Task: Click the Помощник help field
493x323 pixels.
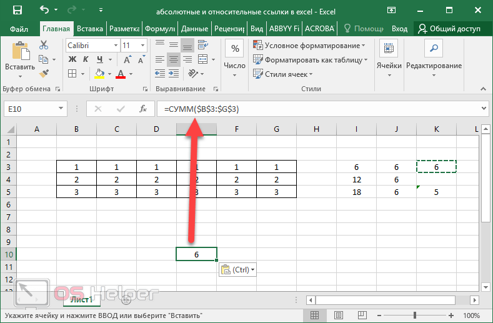Action: coord(364,29)
